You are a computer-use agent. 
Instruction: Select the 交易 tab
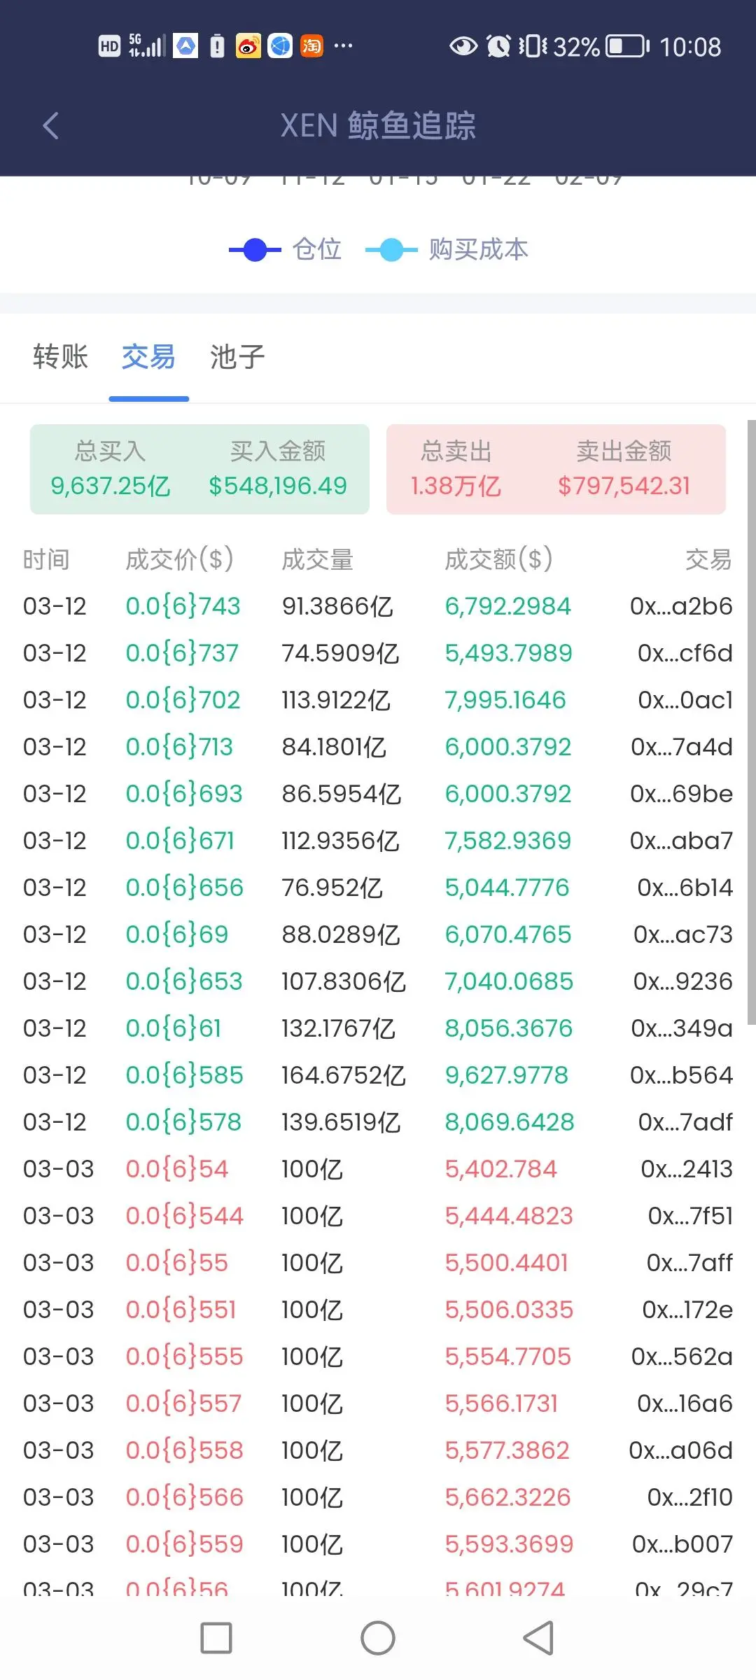pos(148,356)
